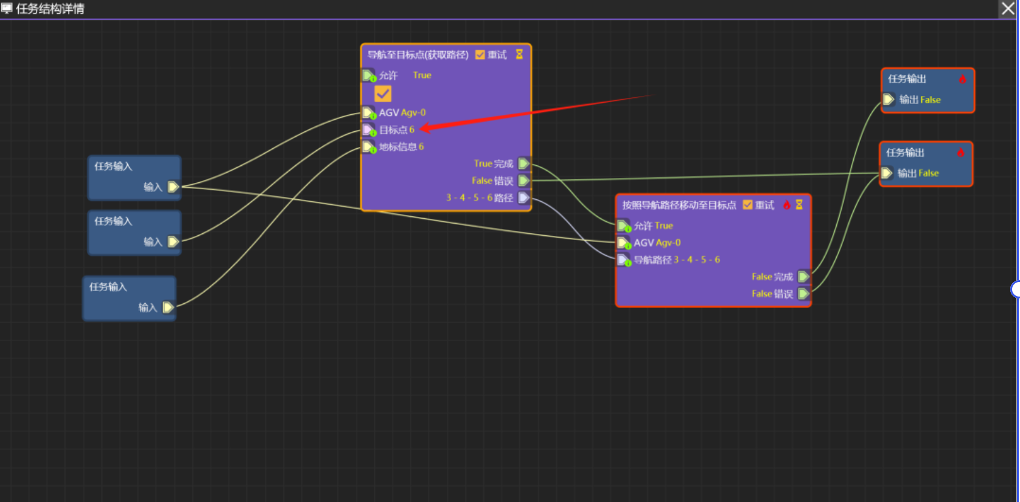Click AGV Agv-0 input port on 按照导航路径移动至目标点 node

click(x=623, y=243)
